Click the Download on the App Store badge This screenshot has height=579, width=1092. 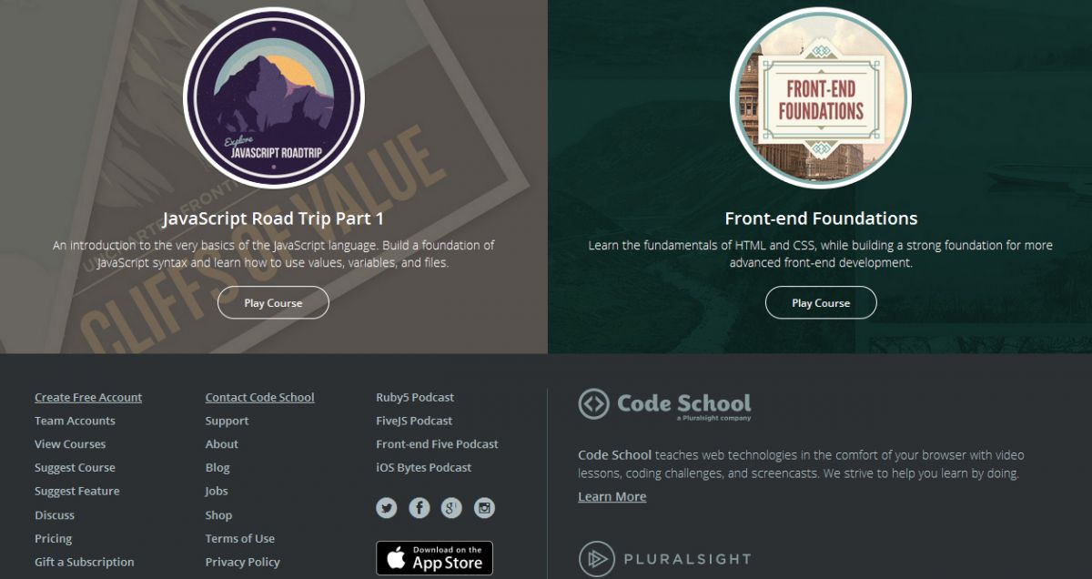coord(435,558)
